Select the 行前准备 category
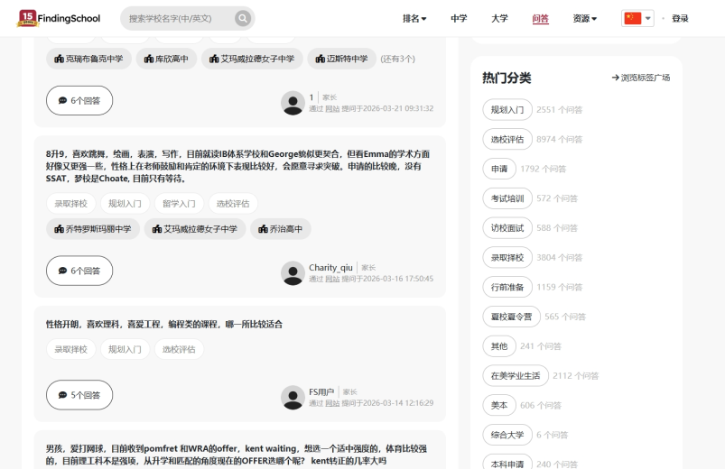 tap(507, 287)
